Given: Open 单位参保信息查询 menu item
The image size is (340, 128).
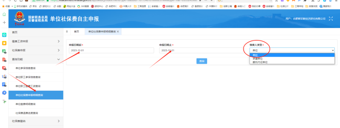Looking at the screenshot, I should point(36,68).
